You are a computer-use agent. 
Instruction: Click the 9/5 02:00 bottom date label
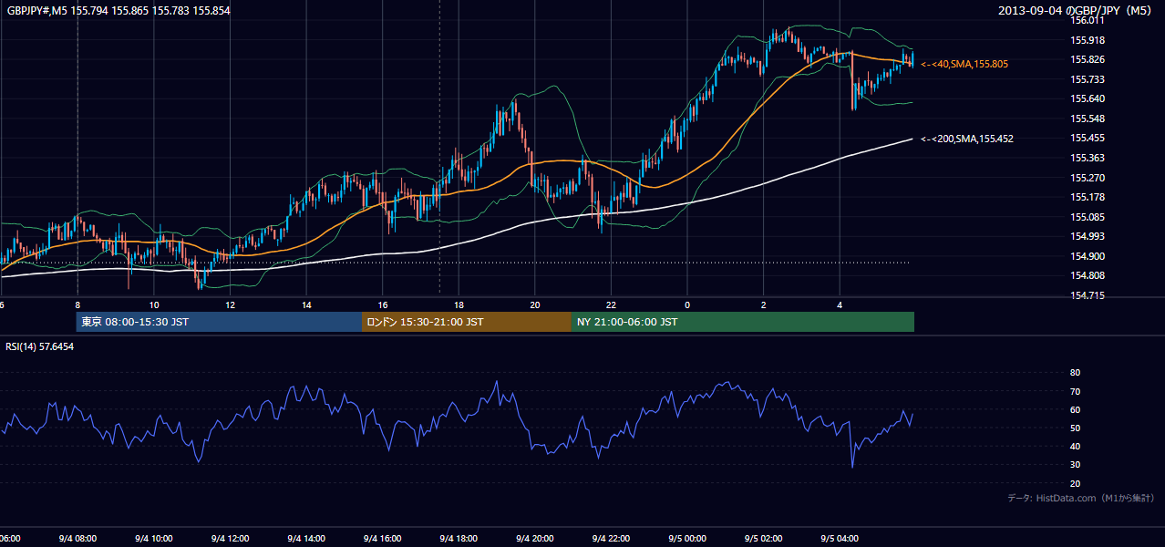coord(763,539)
